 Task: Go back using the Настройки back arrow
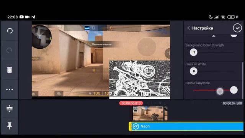click(x=189, y=28)
